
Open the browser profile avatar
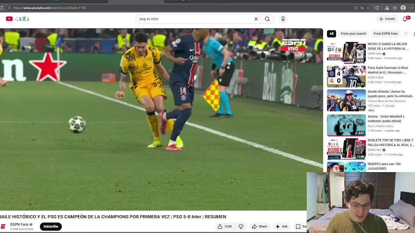403,8
